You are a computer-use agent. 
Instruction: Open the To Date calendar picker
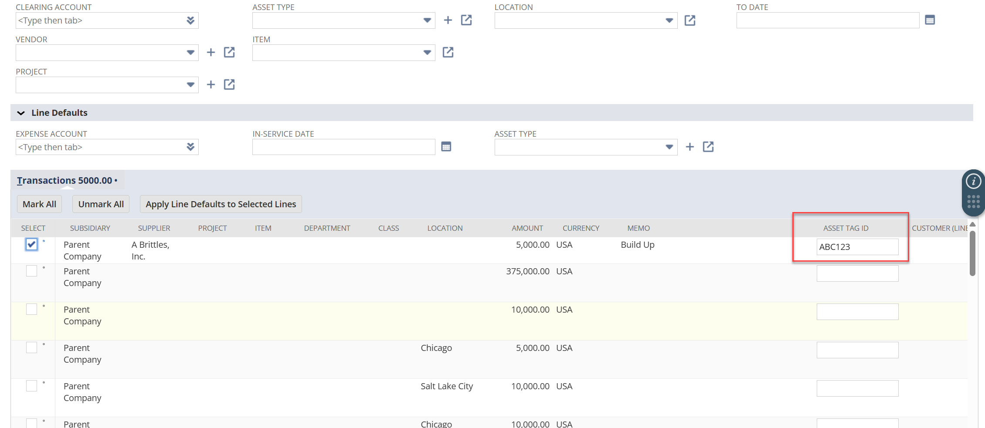tap(930, 20)
